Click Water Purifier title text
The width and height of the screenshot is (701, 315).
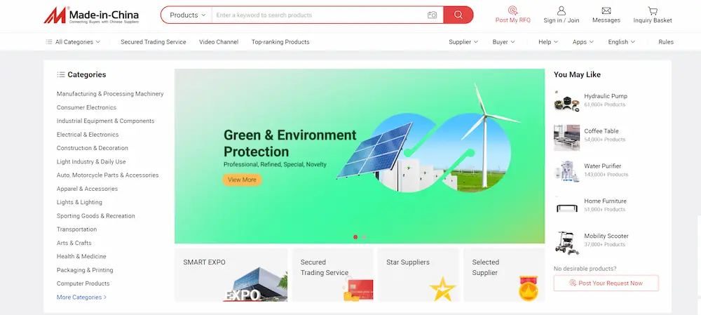pyautogui.click(x=603, y=166)
